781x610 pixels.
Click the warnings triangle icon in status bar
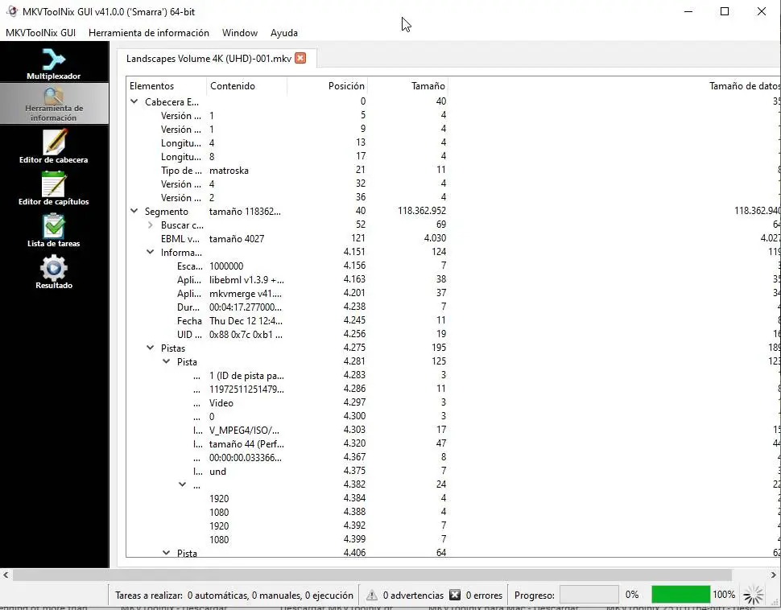click(x=371, y=595)
